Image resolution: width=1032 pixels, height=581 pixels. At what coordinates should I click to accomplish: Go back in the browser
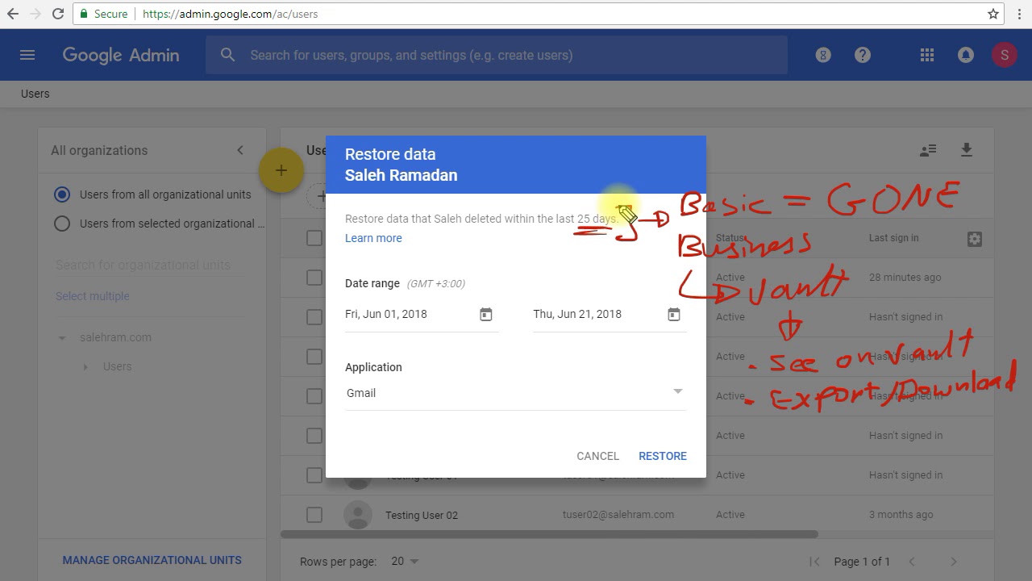[x=13, y=14]
